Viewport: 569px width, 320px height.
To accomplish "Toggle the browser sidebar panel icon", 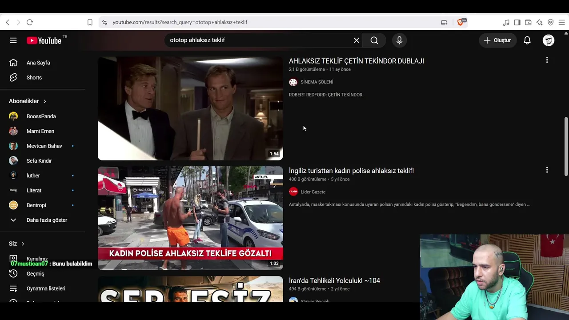I will (517, 22).
